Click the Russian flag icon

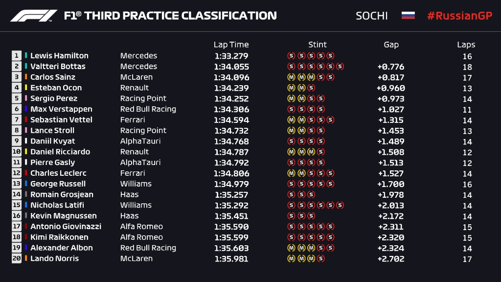pos(408,16)
